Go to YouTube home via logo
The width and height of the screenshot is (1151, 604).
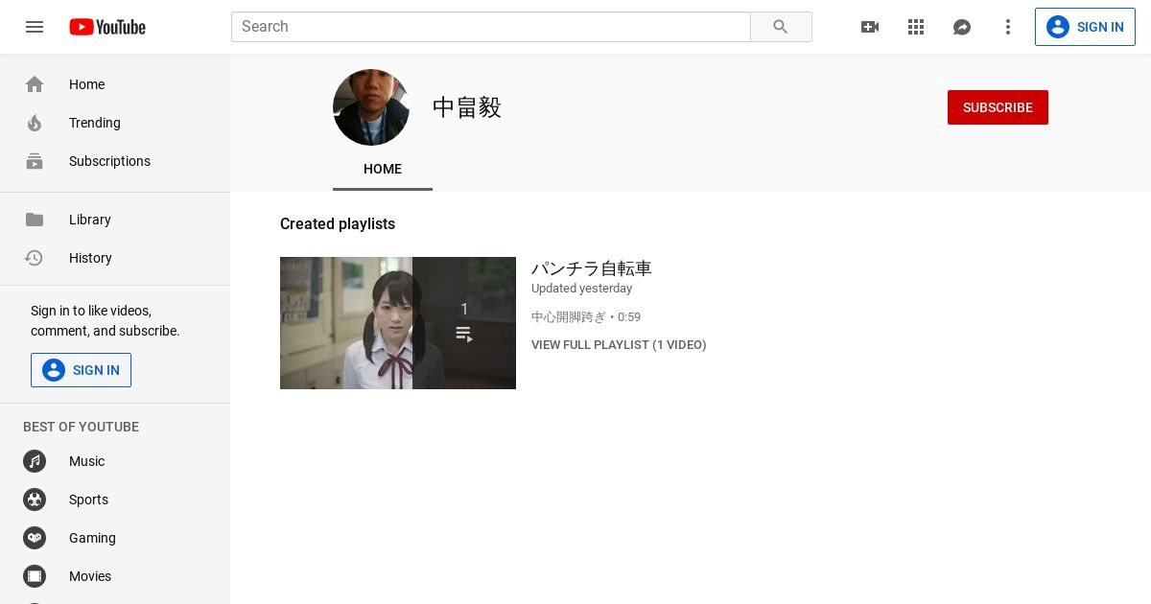pyautogui.click(x=107, y=27)
